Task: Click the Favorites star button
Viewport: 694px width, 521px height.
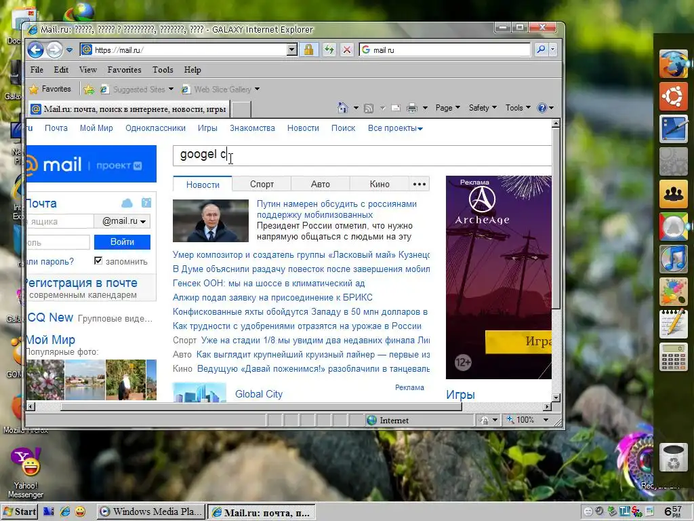Action: coord(50,89)
